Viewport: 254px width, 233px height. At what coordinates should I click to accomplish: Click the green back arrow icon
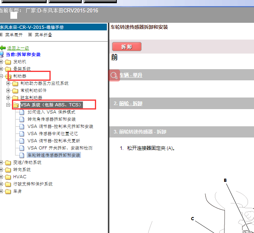point(3,48)
